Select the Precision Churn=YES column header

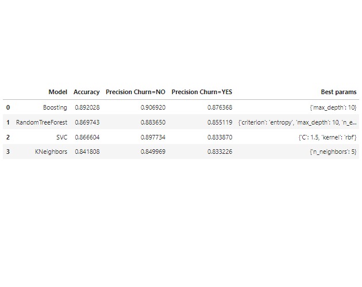(202, 92)
